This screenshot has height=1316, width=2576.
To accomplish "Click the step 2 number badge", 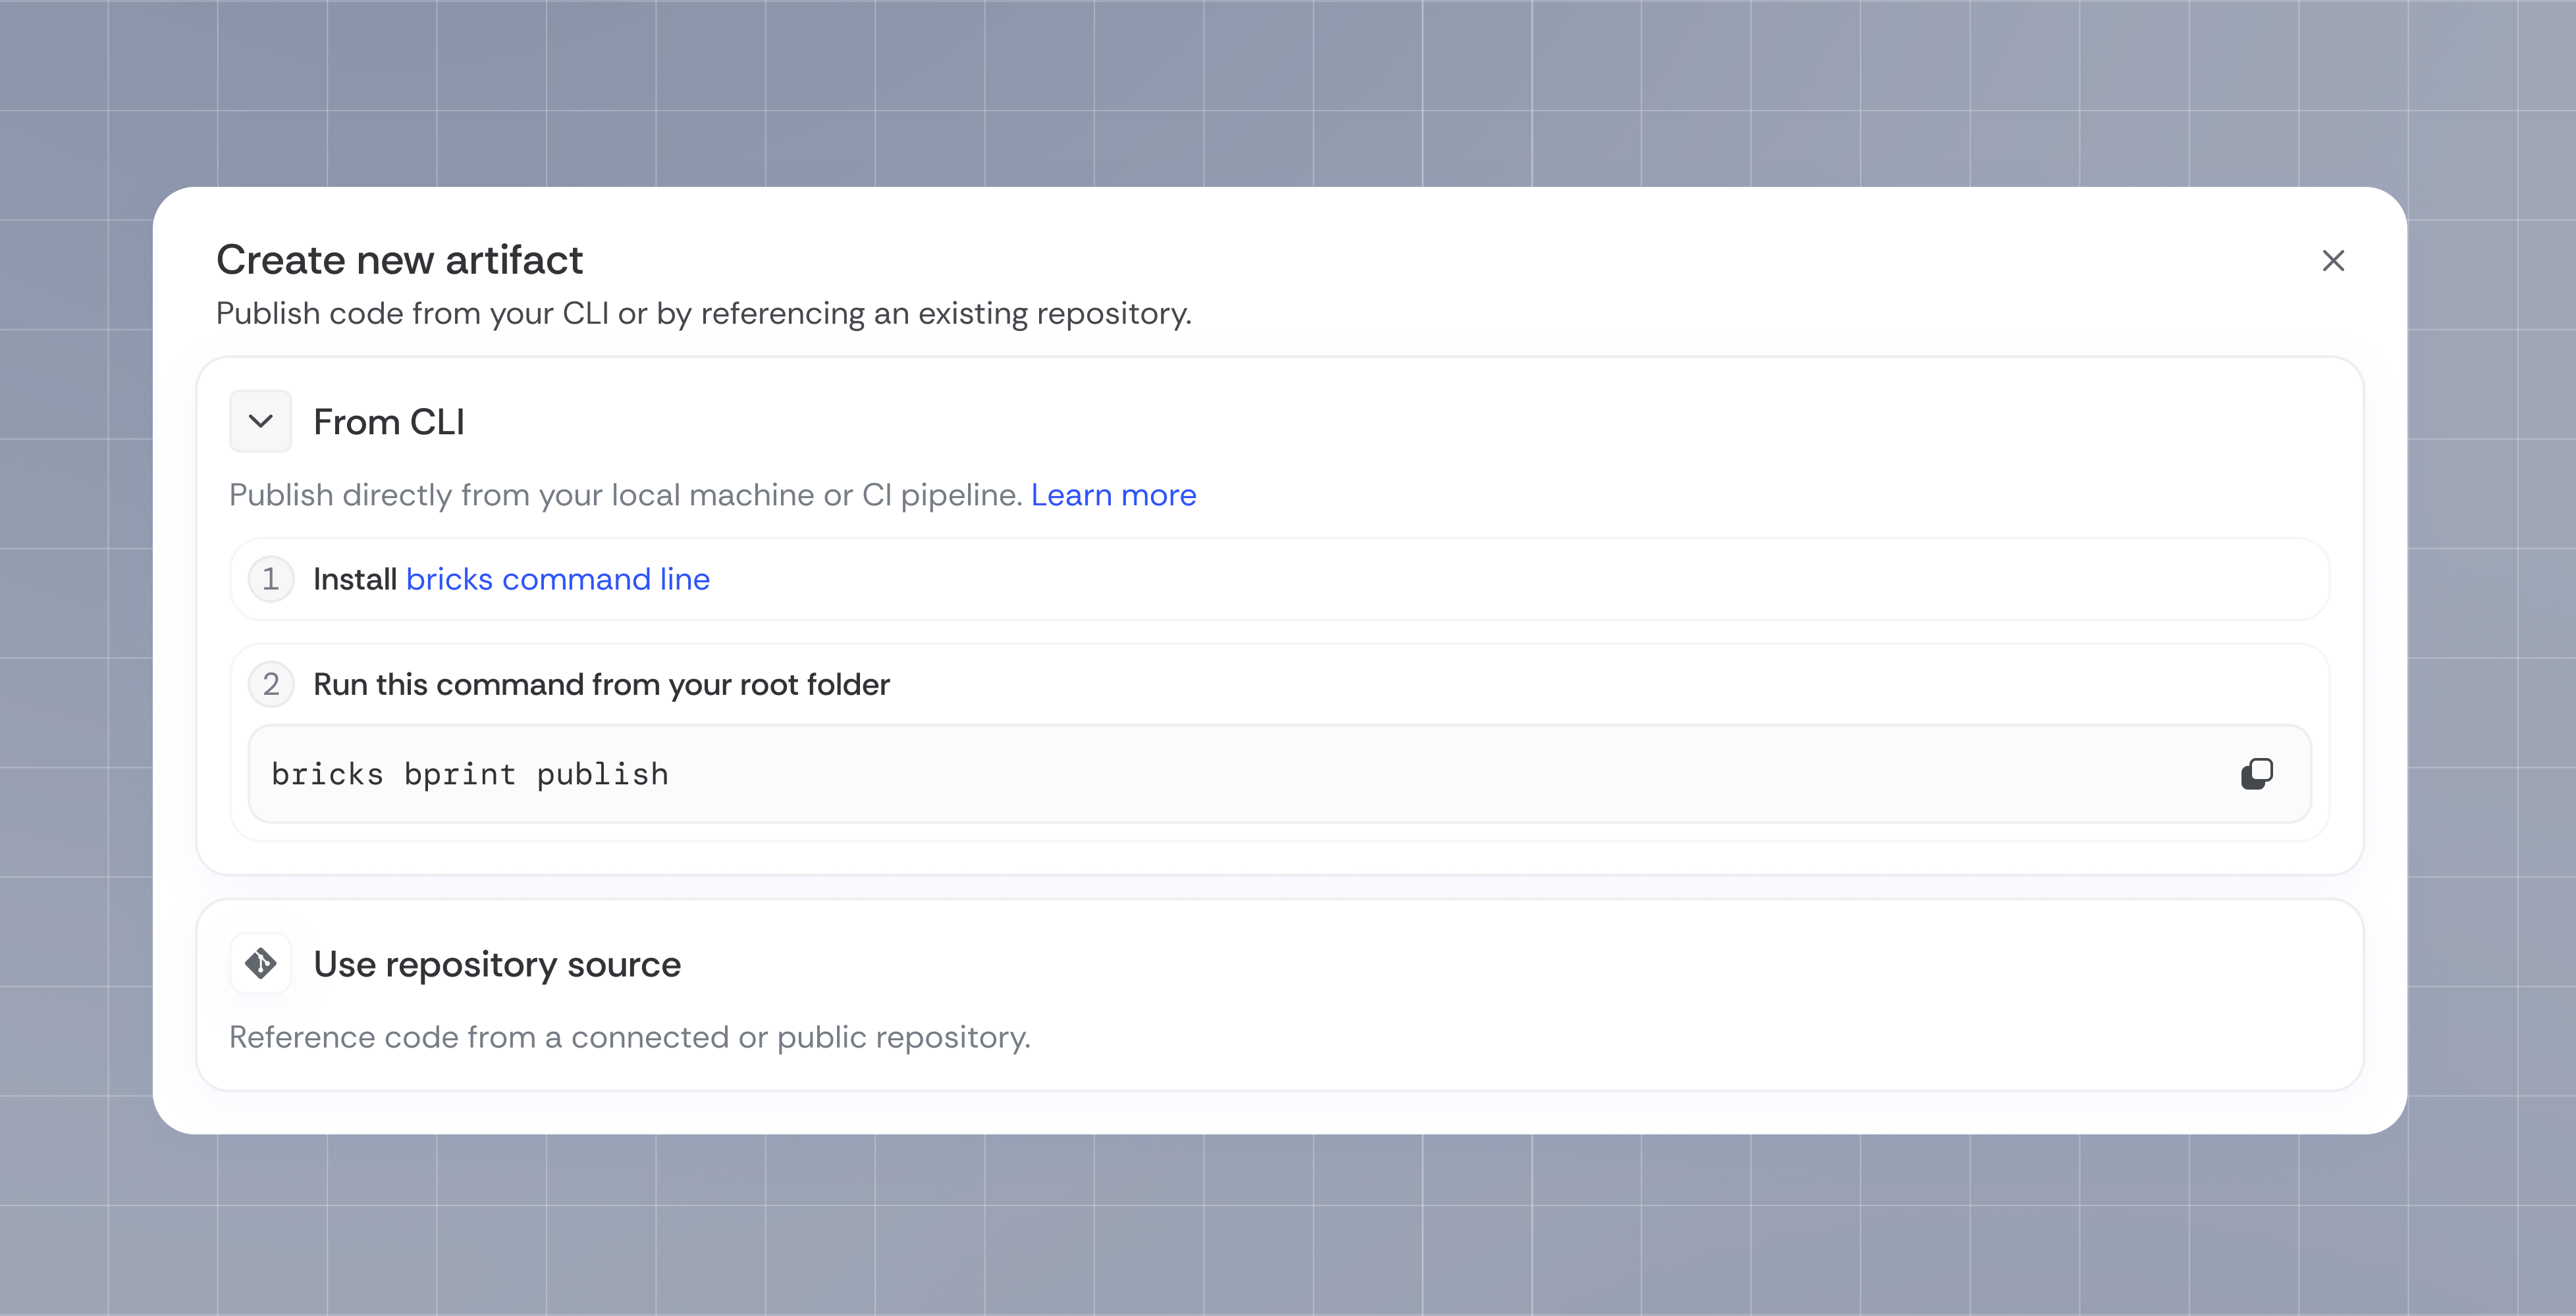I will pyautogui.click(x=270, y=684).
